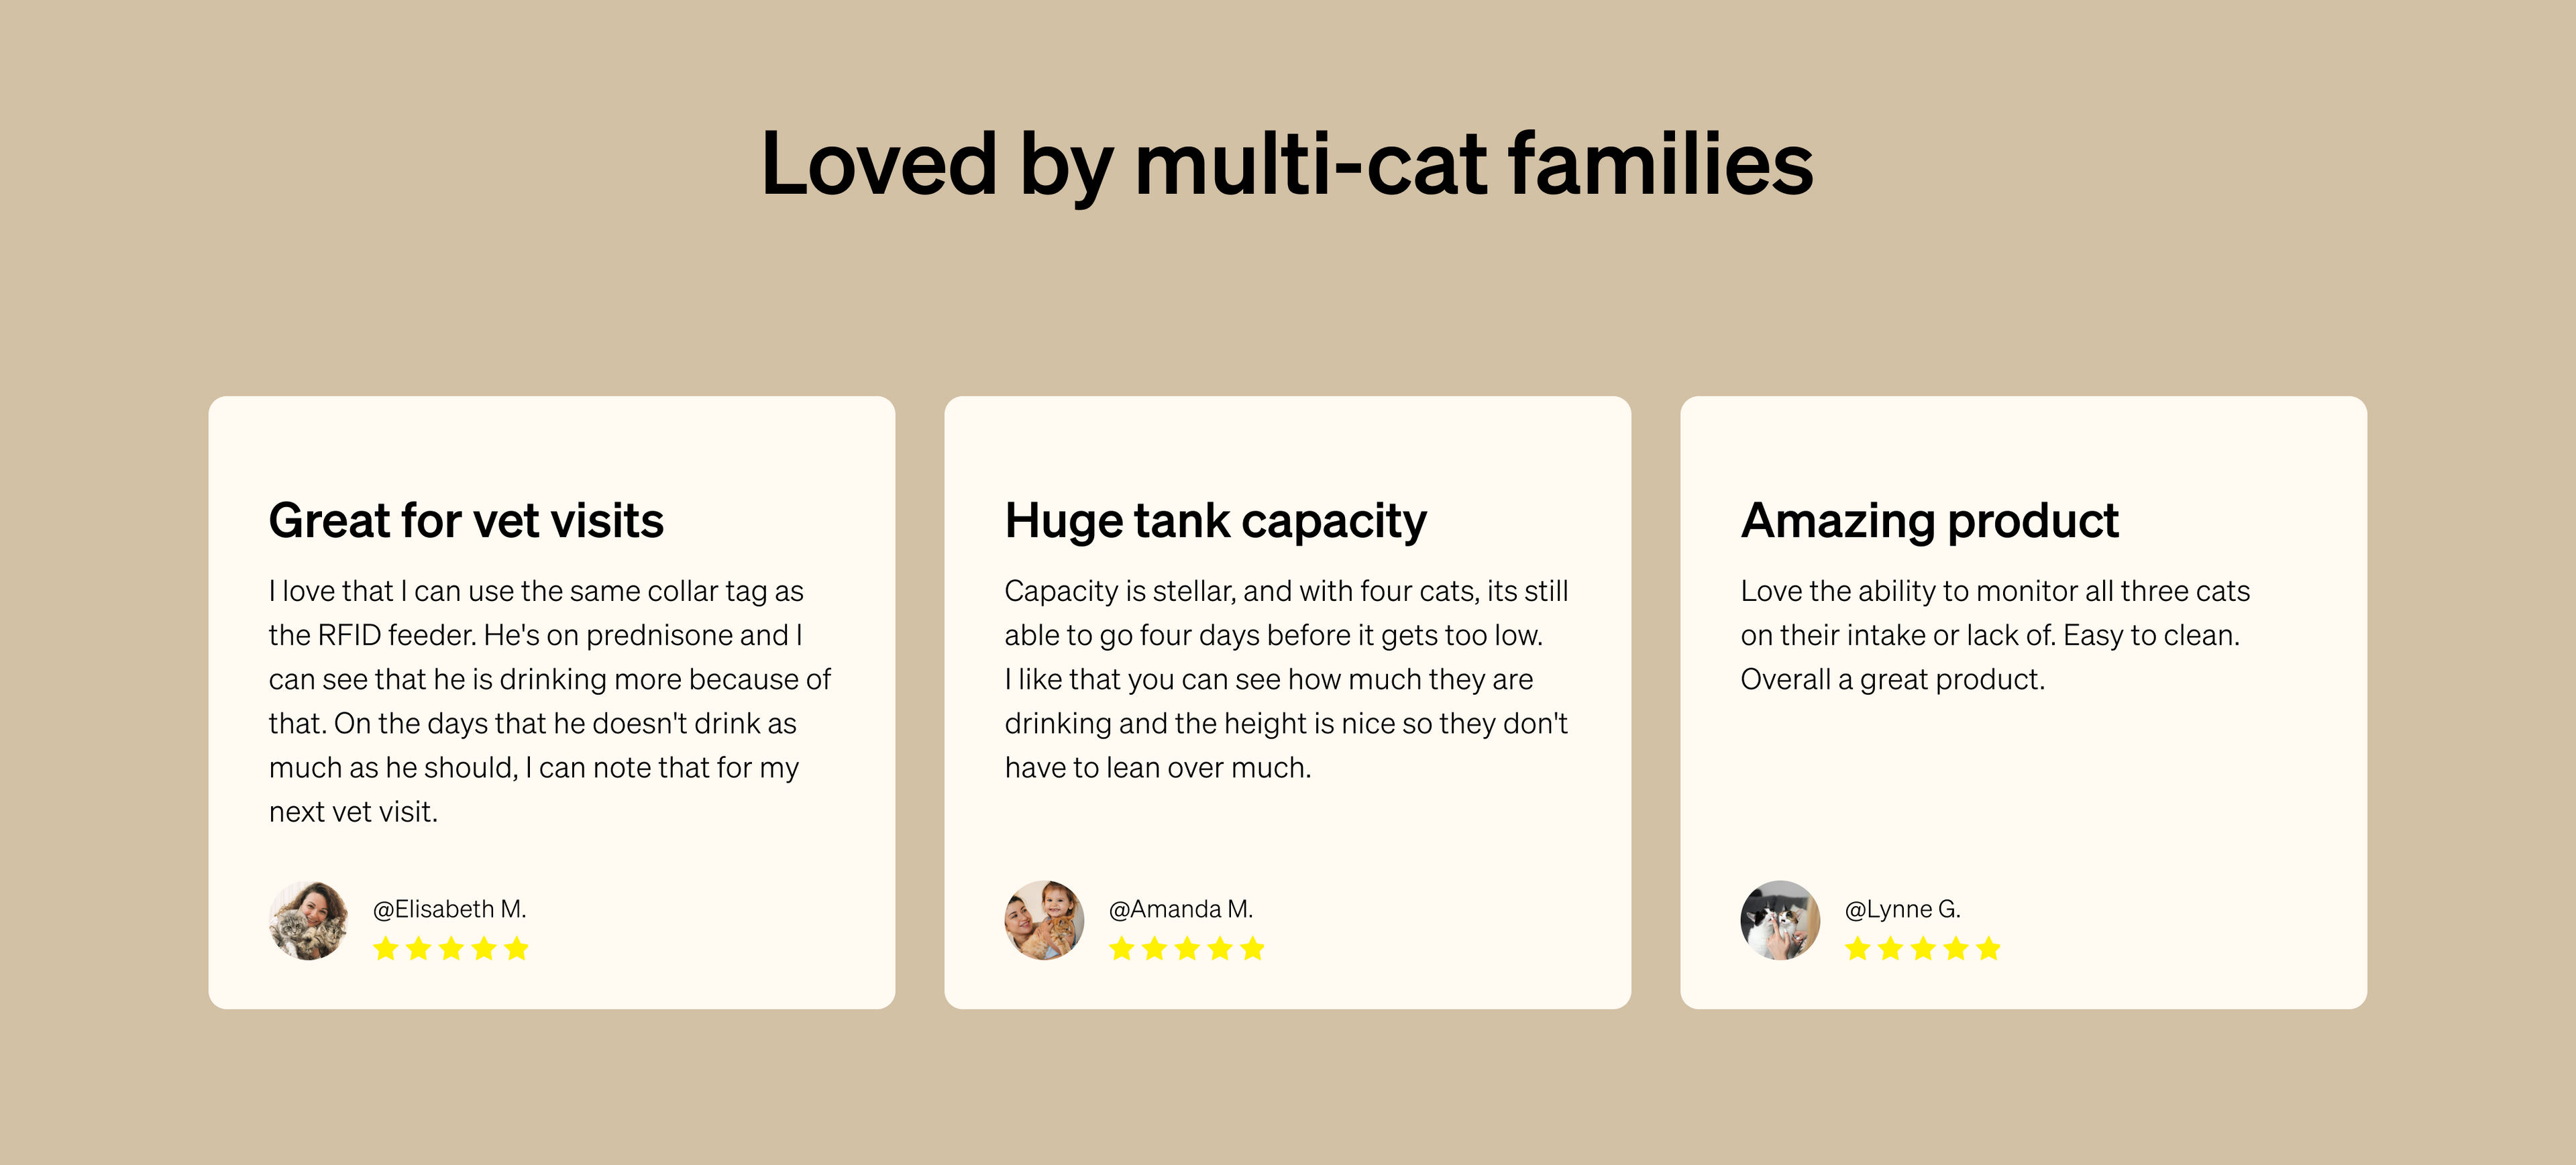
Task: Click the fifth star under Lynne G.
Action: pyautogui.click(x=1988, y=949)
